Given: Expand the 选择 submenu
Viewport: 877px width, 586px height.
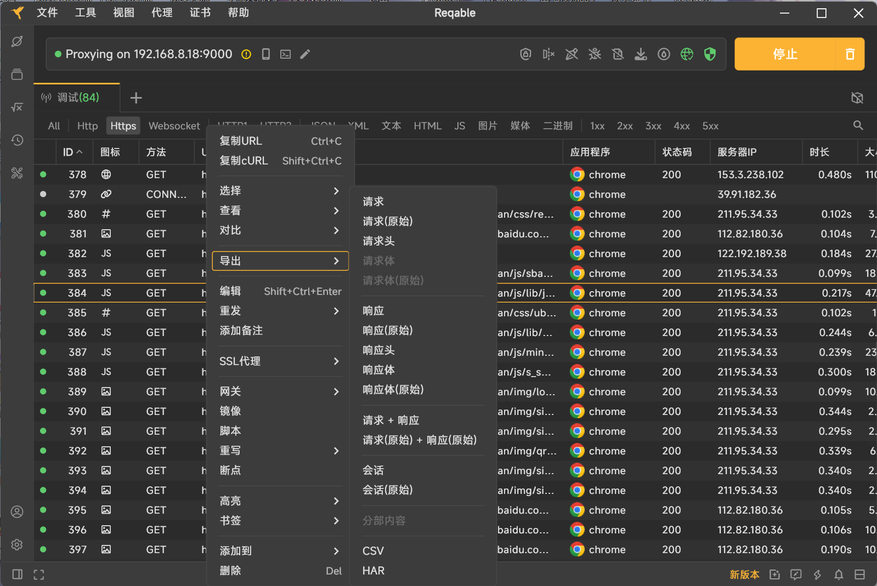Looking at the screenshot, I should (280, 191).
